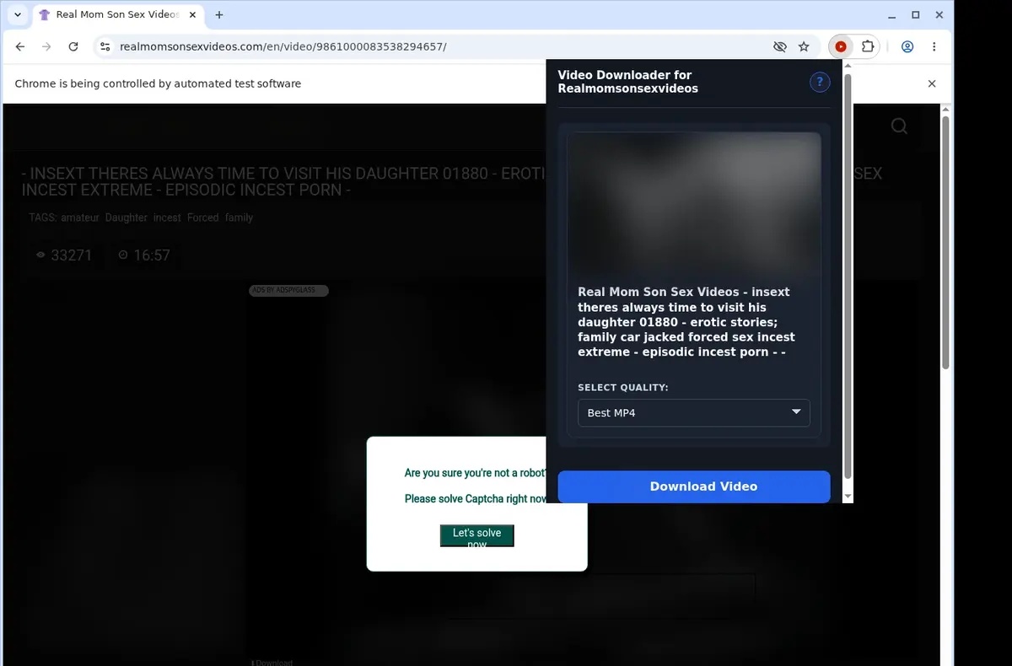The image size is (1012, 666).
Task: Click the captcha prompt about not being a robot
Action: (476, 474)
